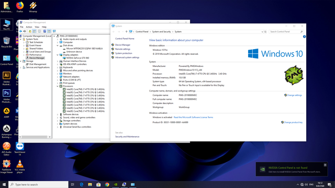
Task: Open the Help menu in Computer Management
Action: coord(44,27)
